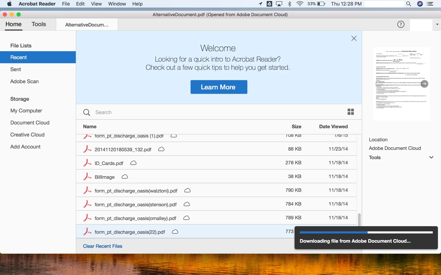The height and width of the screenshot is (275, 441).
Task: Click the Wi-Fi status icon
Action: 300,4
